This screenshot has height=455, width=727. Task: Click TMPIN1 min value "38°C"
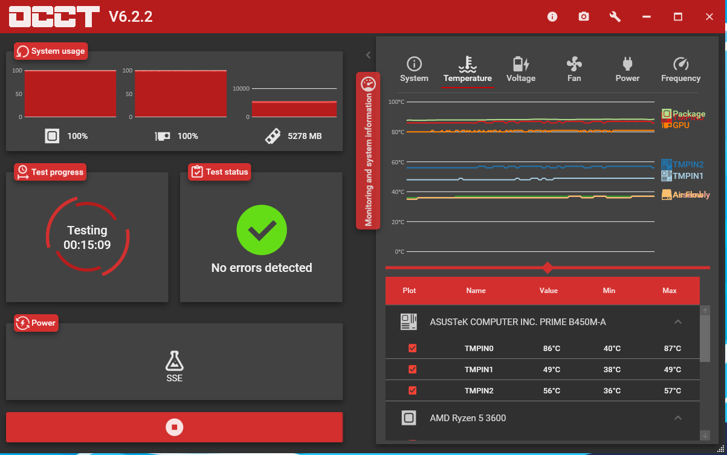point(612,370)
